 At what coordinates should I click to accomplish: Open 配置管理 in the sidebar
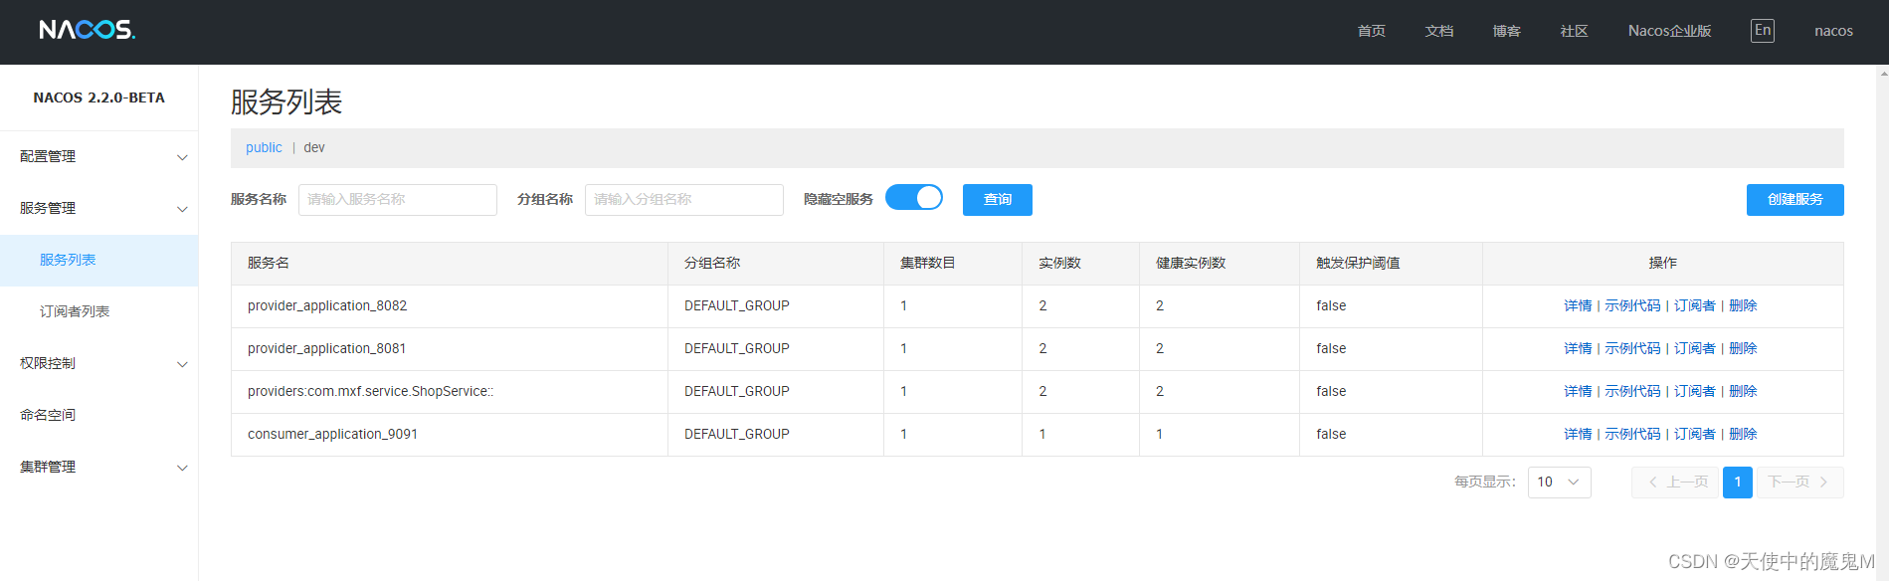pyautogui.click(x=48, y=156)
